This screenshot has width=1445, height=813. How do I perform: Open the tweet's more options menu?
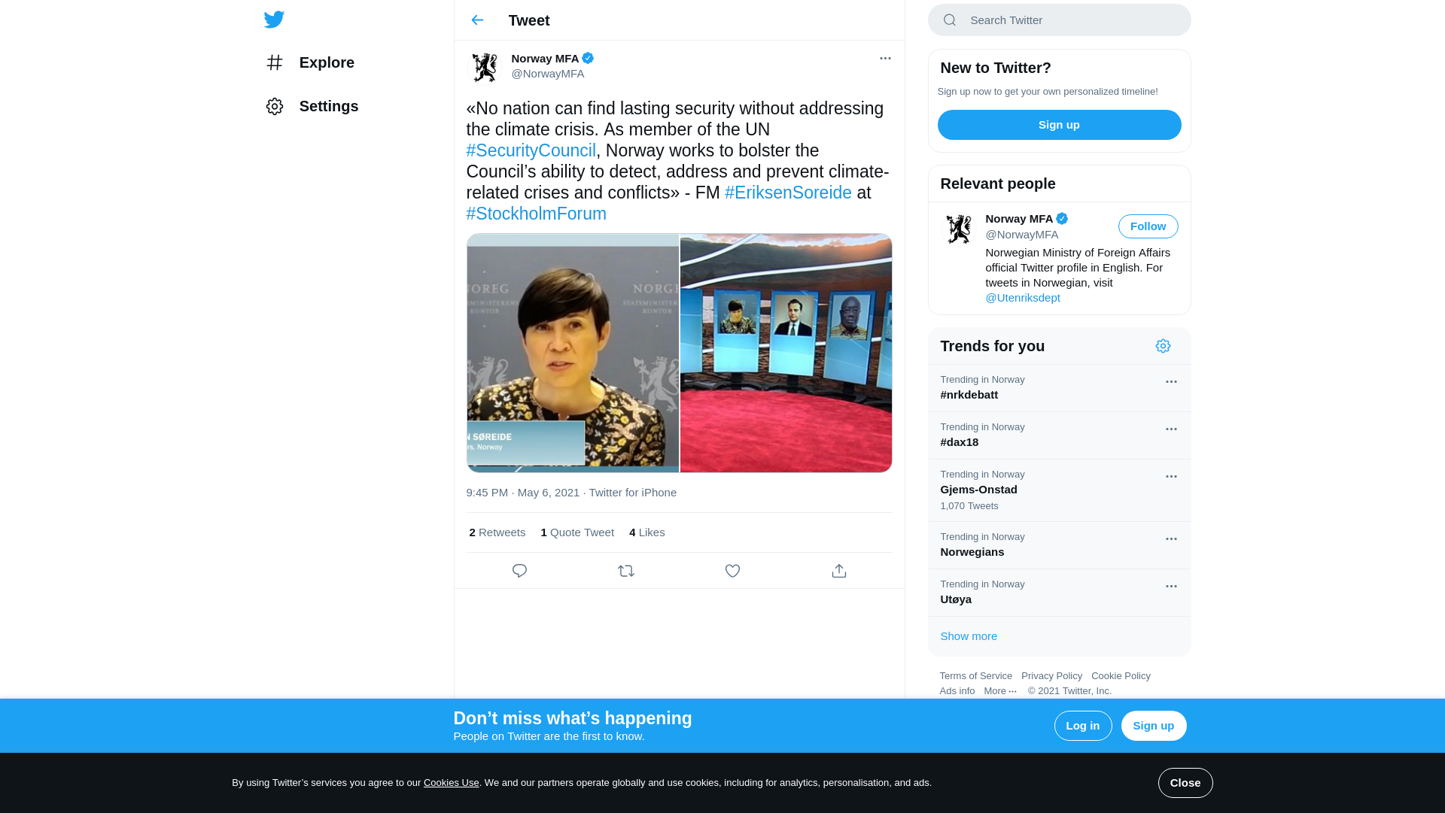(885, 59)
